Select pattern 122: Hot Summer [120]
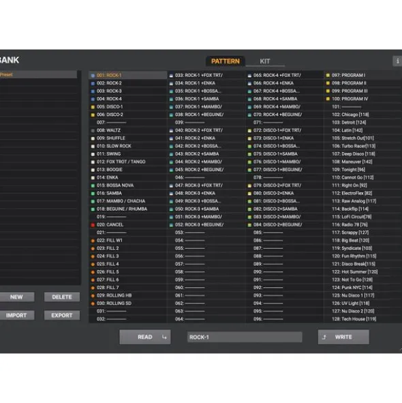 (x=363, y=271)
